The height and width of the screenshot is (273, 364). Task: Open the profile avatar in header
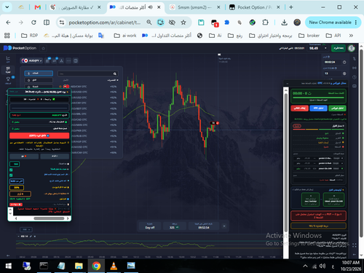point(352,48)
